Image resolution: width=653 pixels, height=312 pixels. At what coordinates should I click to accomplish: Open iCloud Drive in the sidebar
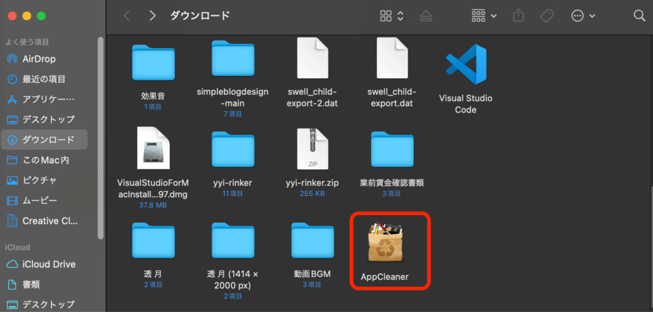[48, 264]
